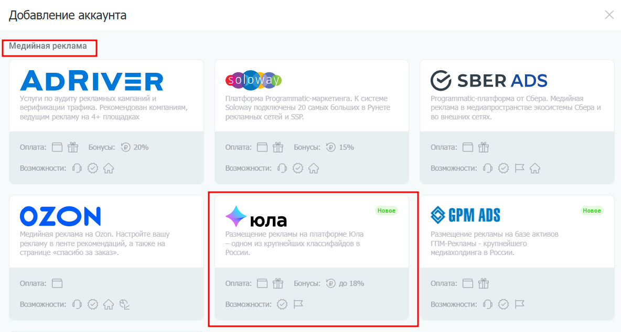The height and width of the screenshot is (332, 621).
Task: Click the Sber Ads Programmatic-платформа description
Action: 516,107
